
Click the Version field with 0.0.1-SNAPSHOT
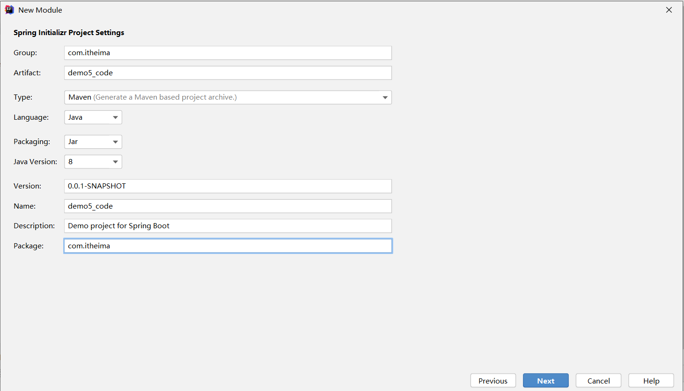[228, 186]
